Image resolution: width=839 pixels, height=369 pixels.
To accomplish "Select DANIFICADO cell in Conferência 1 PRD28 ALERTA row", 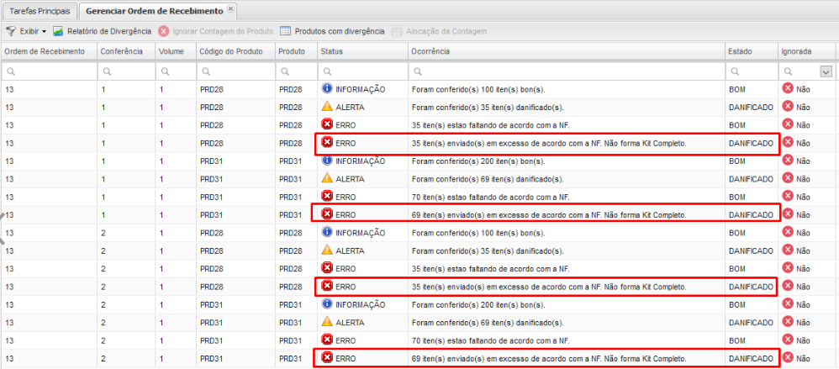I will 751,107.
